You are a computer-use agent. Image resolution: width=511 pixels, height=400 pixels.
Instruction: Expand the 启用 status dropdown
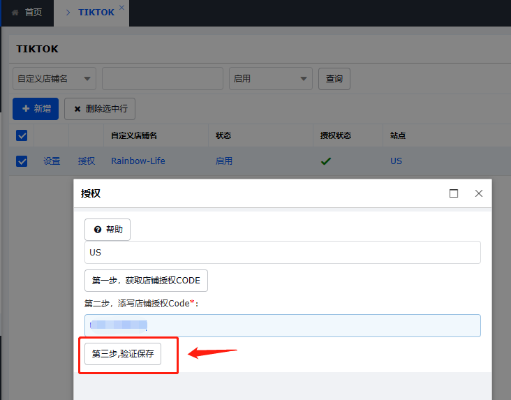271,79
